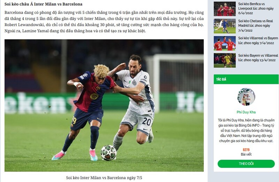The height and width of the screenshot is (182, 279).
Task: Click the article paragraph about Barcelona's form
Action: [x=104, y=22]
